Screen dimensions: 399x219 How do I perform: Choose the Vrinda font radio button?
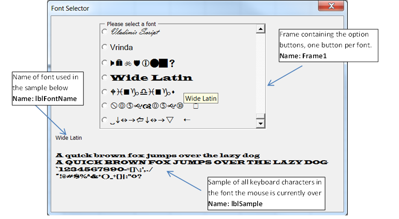point(105,47)
